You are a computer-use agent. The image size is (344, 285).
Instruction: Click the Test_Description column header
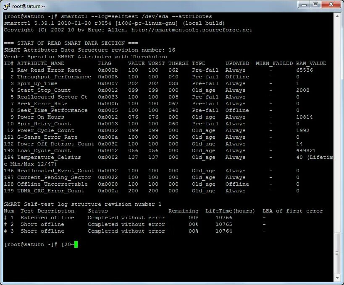point(47,211)
